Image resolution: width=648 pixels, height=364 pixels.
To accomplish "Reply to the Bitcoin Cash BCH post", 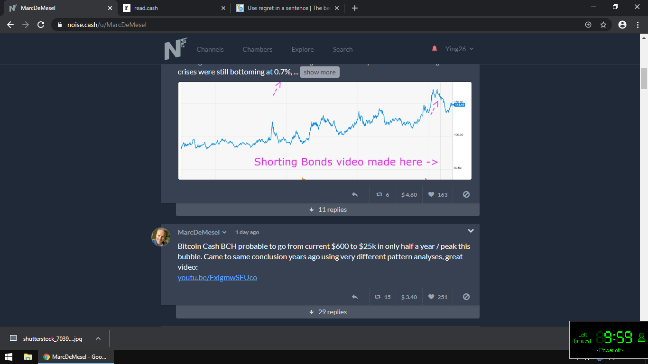I will pos(354,297).
